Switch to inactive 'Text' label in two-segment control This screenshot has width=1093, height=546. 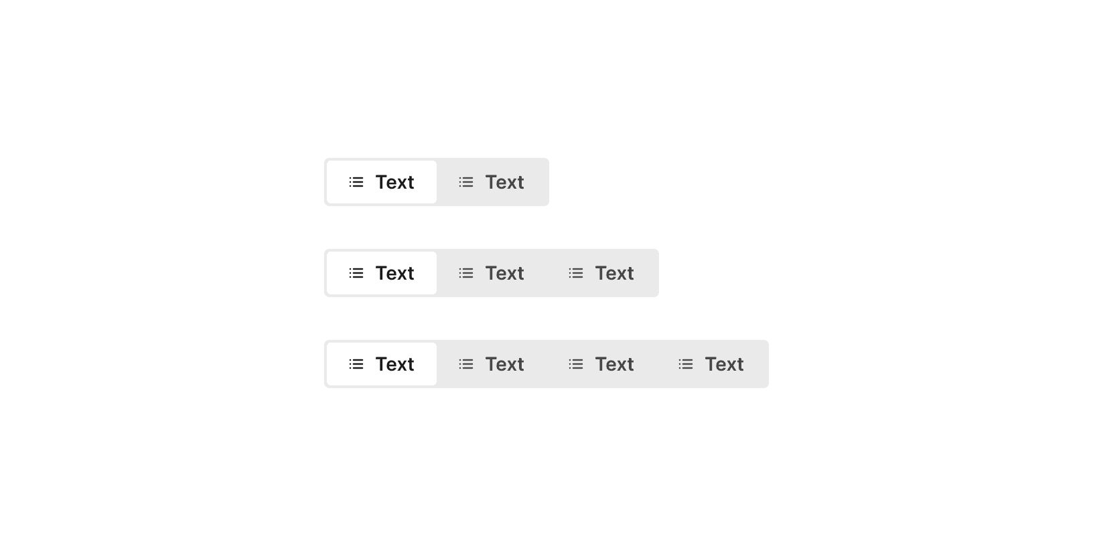click(x=504, y=182)
